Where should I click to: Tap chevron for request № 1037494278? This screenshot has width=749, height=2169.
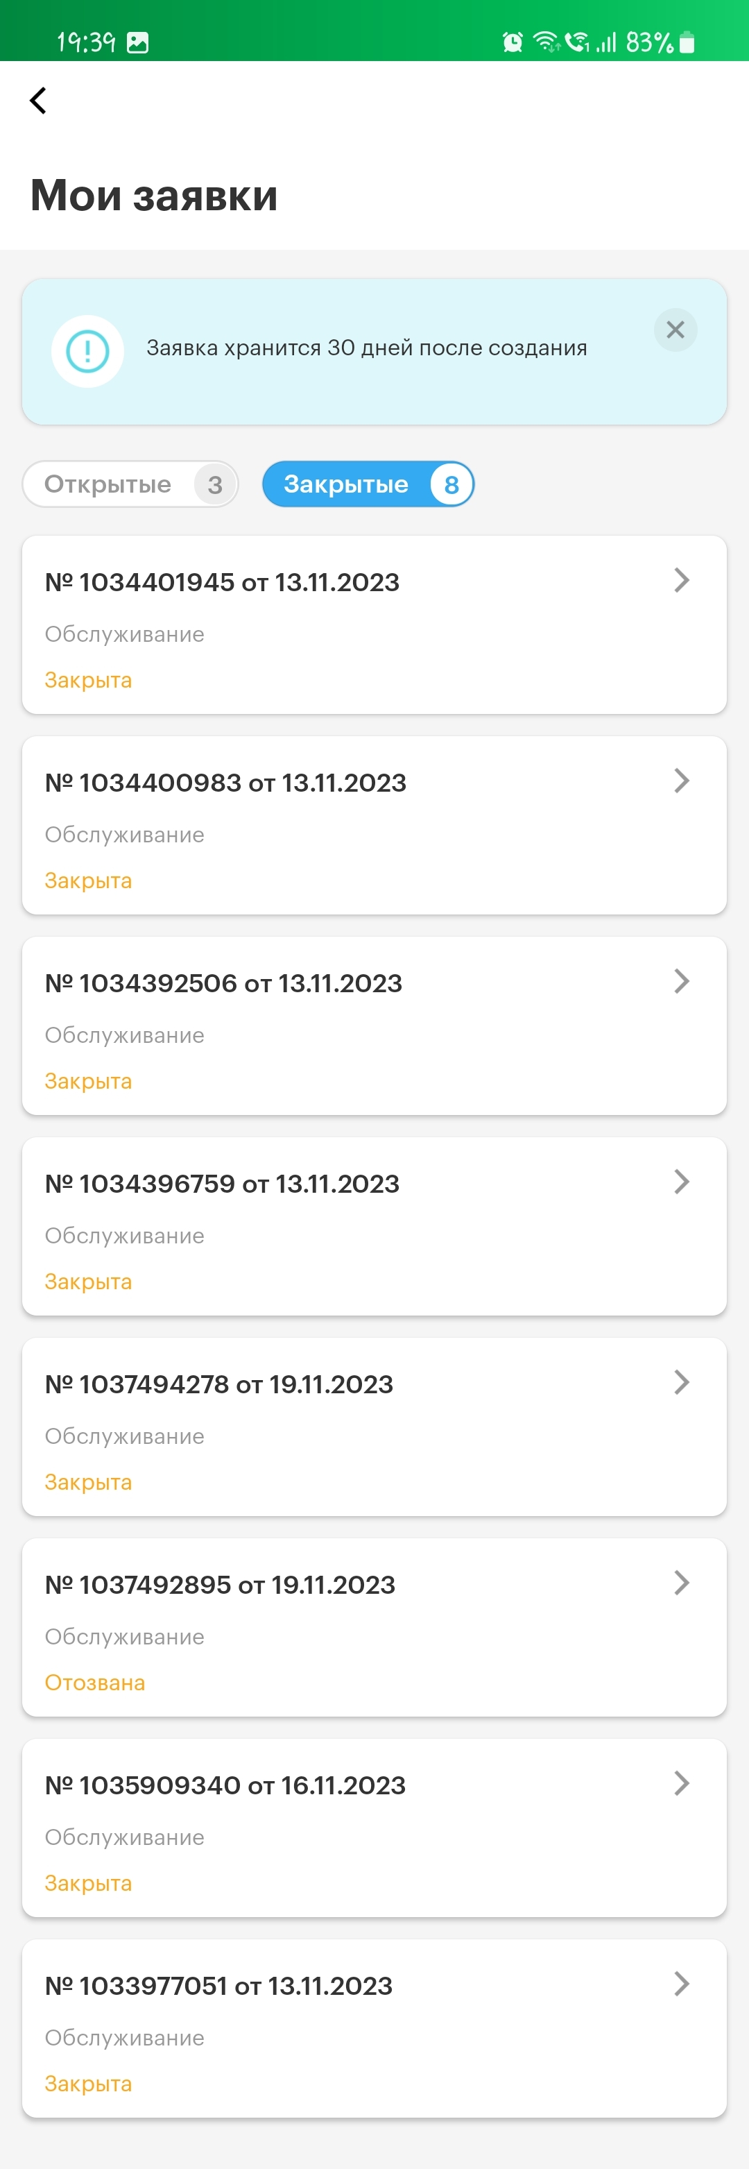[x=682, y=1381]
